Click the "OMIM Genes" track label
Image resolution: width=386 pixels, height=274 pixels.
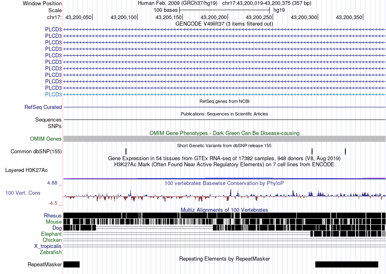[x=46, y=139]
